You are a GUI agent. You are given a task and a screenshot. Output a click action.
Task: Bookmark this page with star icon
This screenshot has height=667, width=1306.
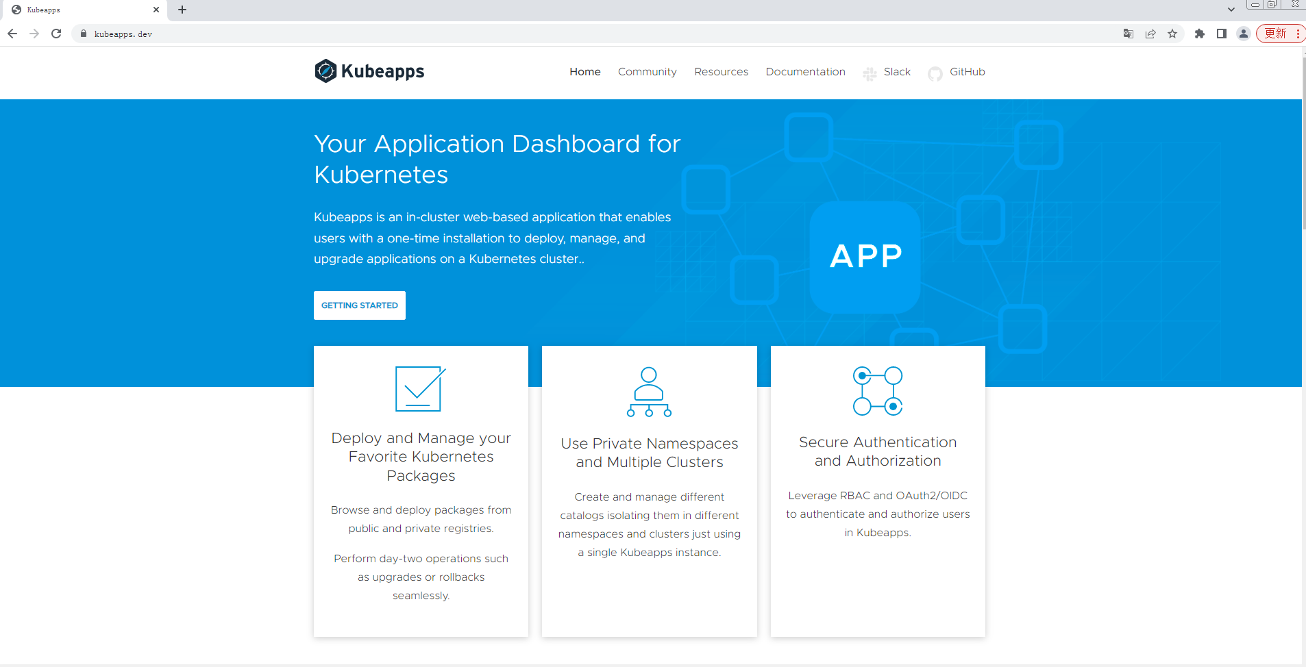click(x=1172, y=34)
